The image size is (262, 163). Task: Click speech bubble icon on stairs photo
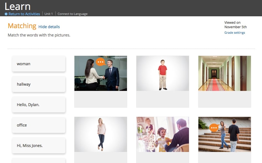(x=214, y=128)
